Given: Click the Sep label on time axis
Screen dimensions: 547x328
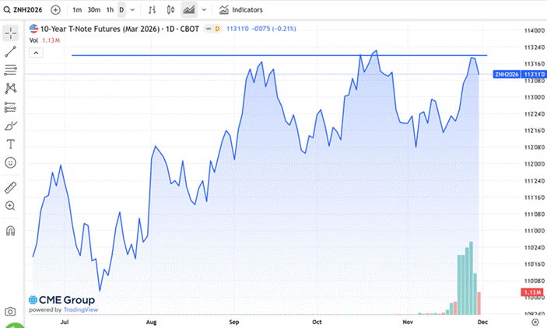Looking at the screenshot, I should [x=234, y=322].
